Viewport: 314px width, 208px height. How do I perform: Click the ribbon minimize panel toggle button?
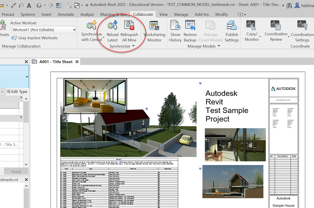tap(240, 14)
